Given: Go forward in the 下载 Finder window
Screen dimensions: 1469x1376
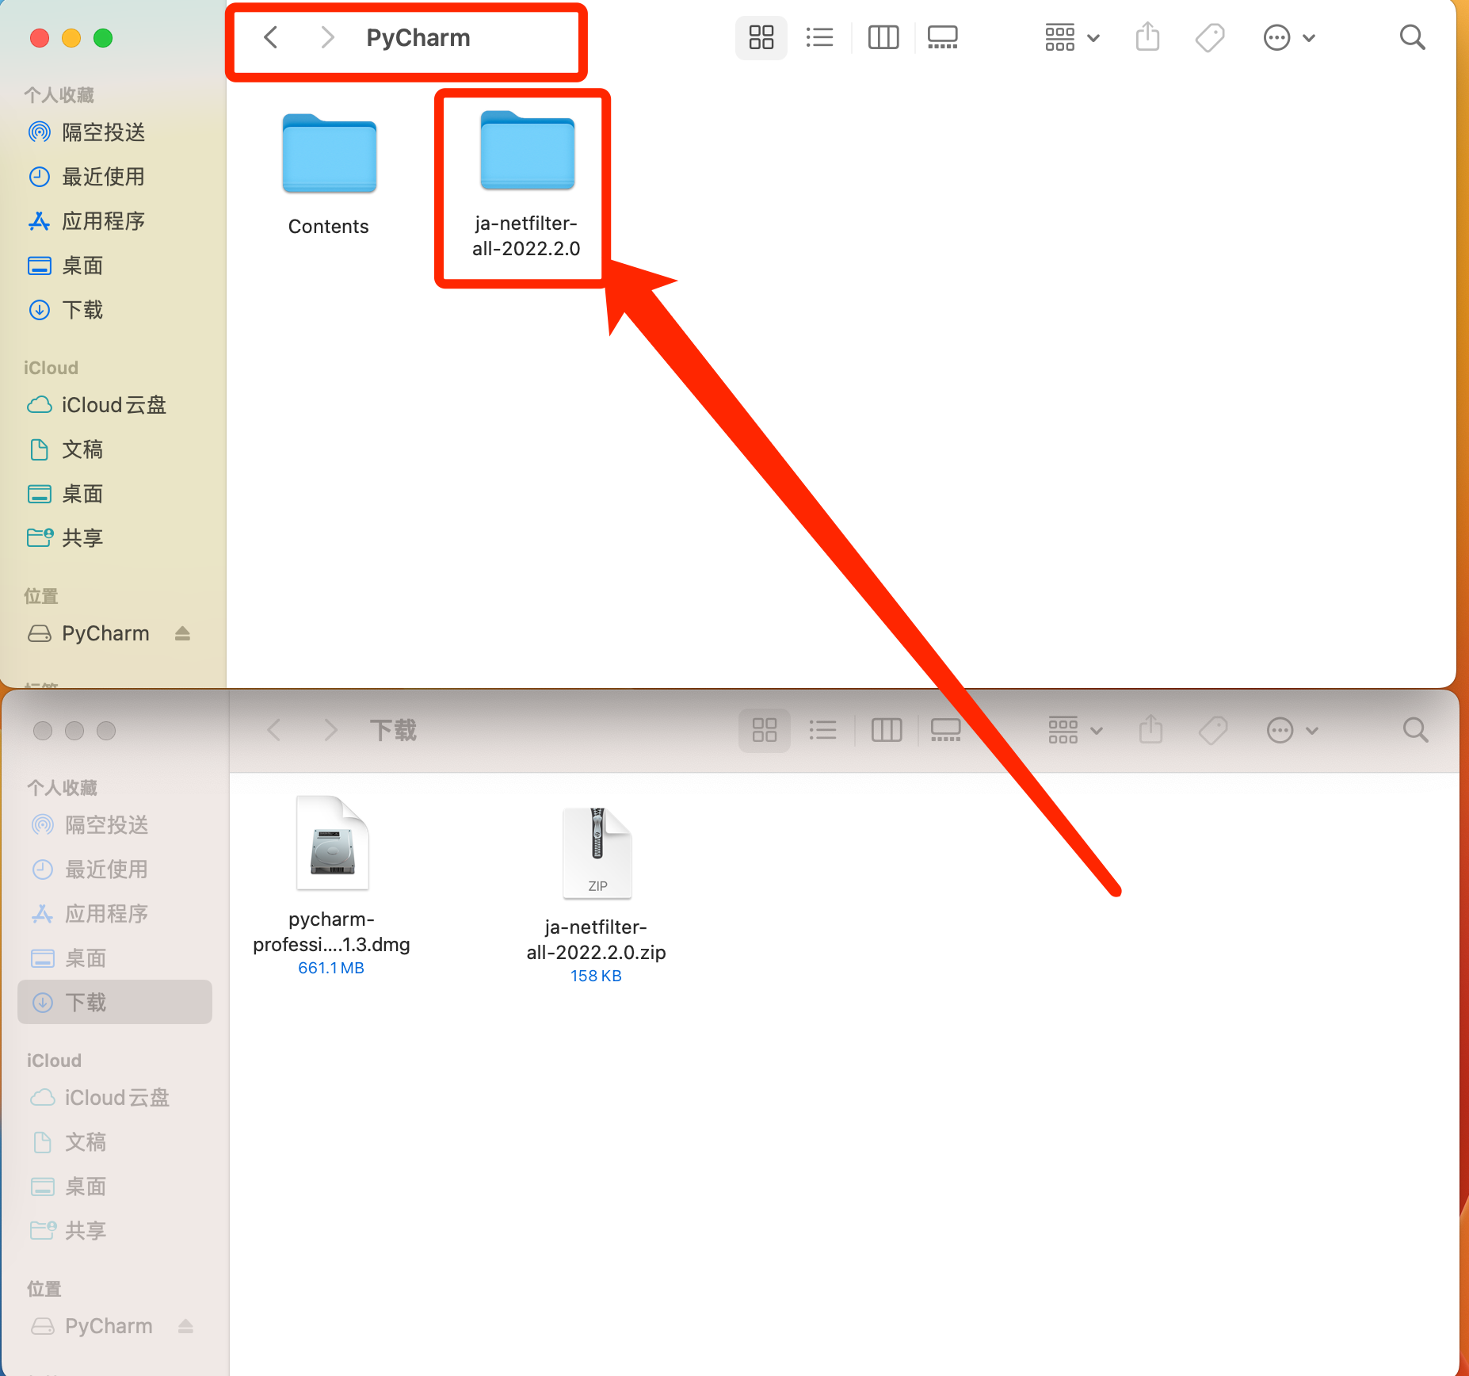Looking at the screenshot, I should coord(331,730).
